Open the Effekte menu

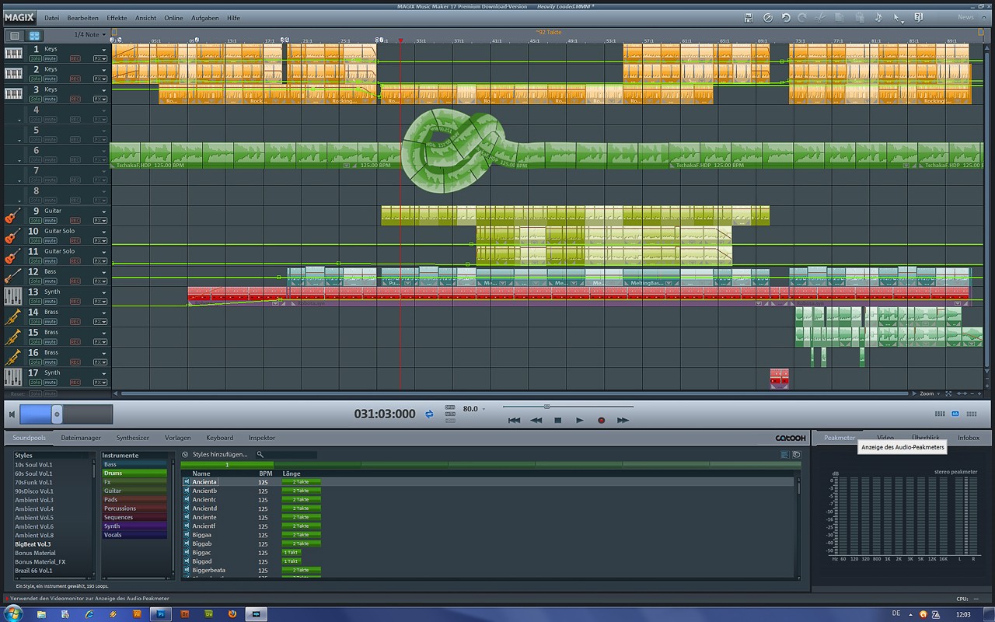click(117, 18)
